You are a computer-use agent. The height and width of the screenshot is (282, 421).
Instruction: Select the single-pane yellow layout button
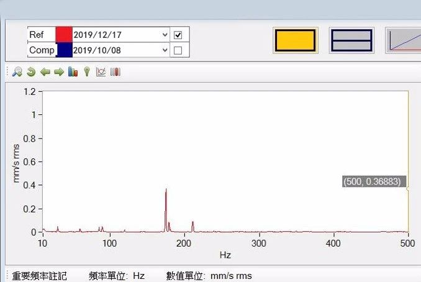point(296,40)
